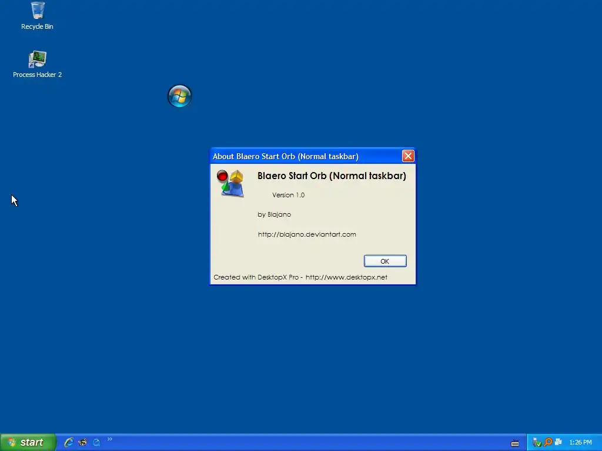This screenshot has width=602, height=451.
Task: Click the http://www.desktopx.net text
Action: click(x=346, y=277)
